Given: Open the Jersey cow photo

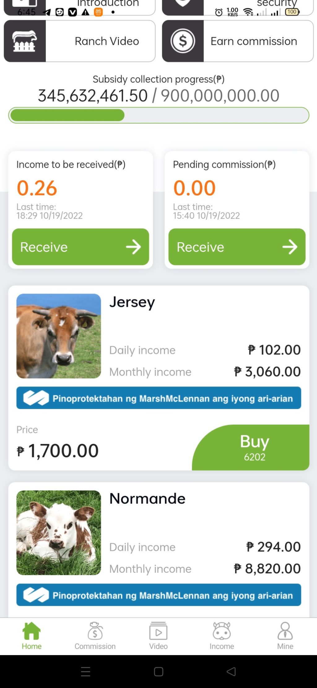Looking at the screenshot, I should pos(59,336).
